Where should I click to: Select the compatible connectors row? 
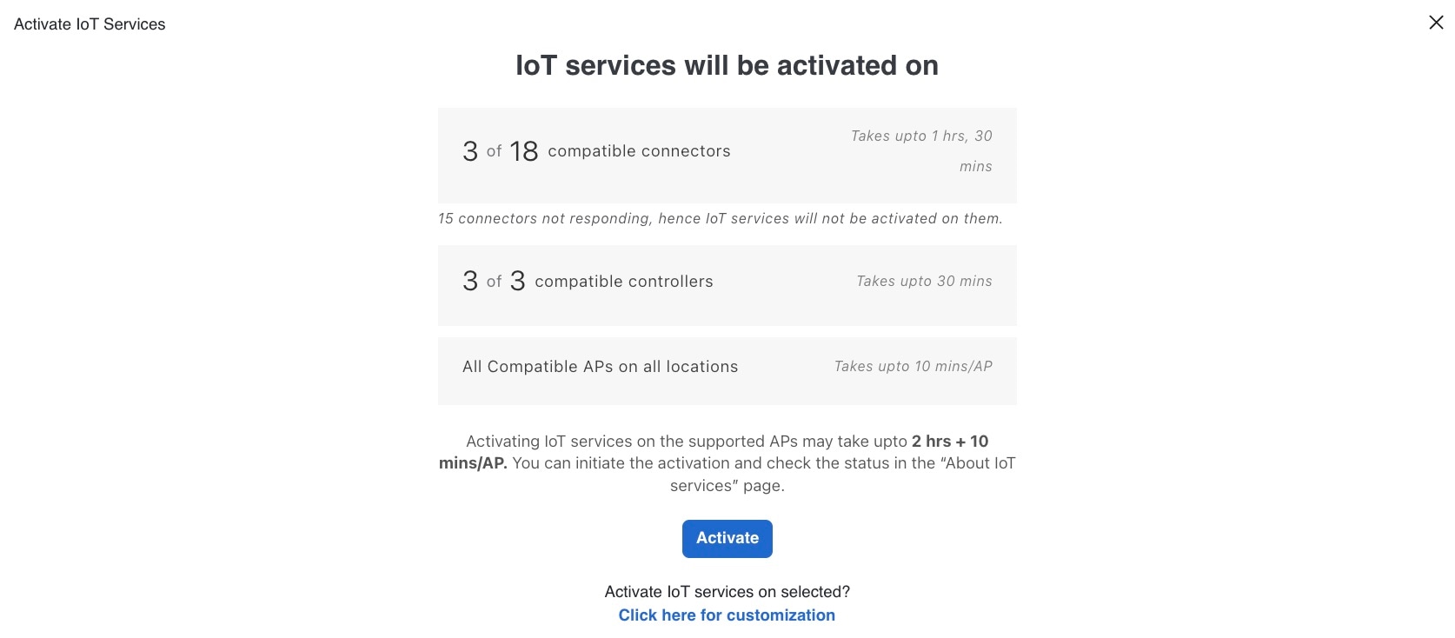click(x=727, y=156)
